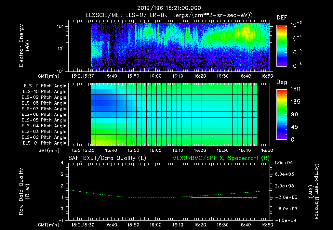Click the GMT(min) label under the spectrogram

(49, 76)
